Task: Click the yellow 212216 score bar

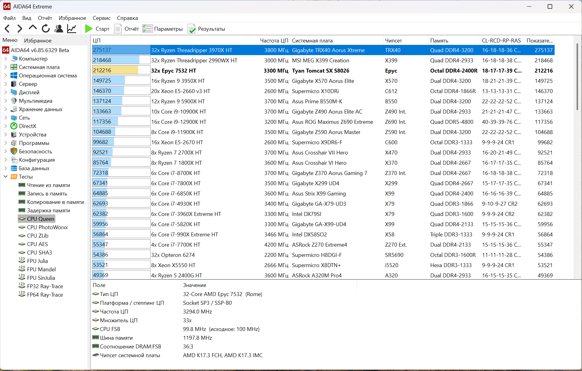Action: (x=115, y=70)
